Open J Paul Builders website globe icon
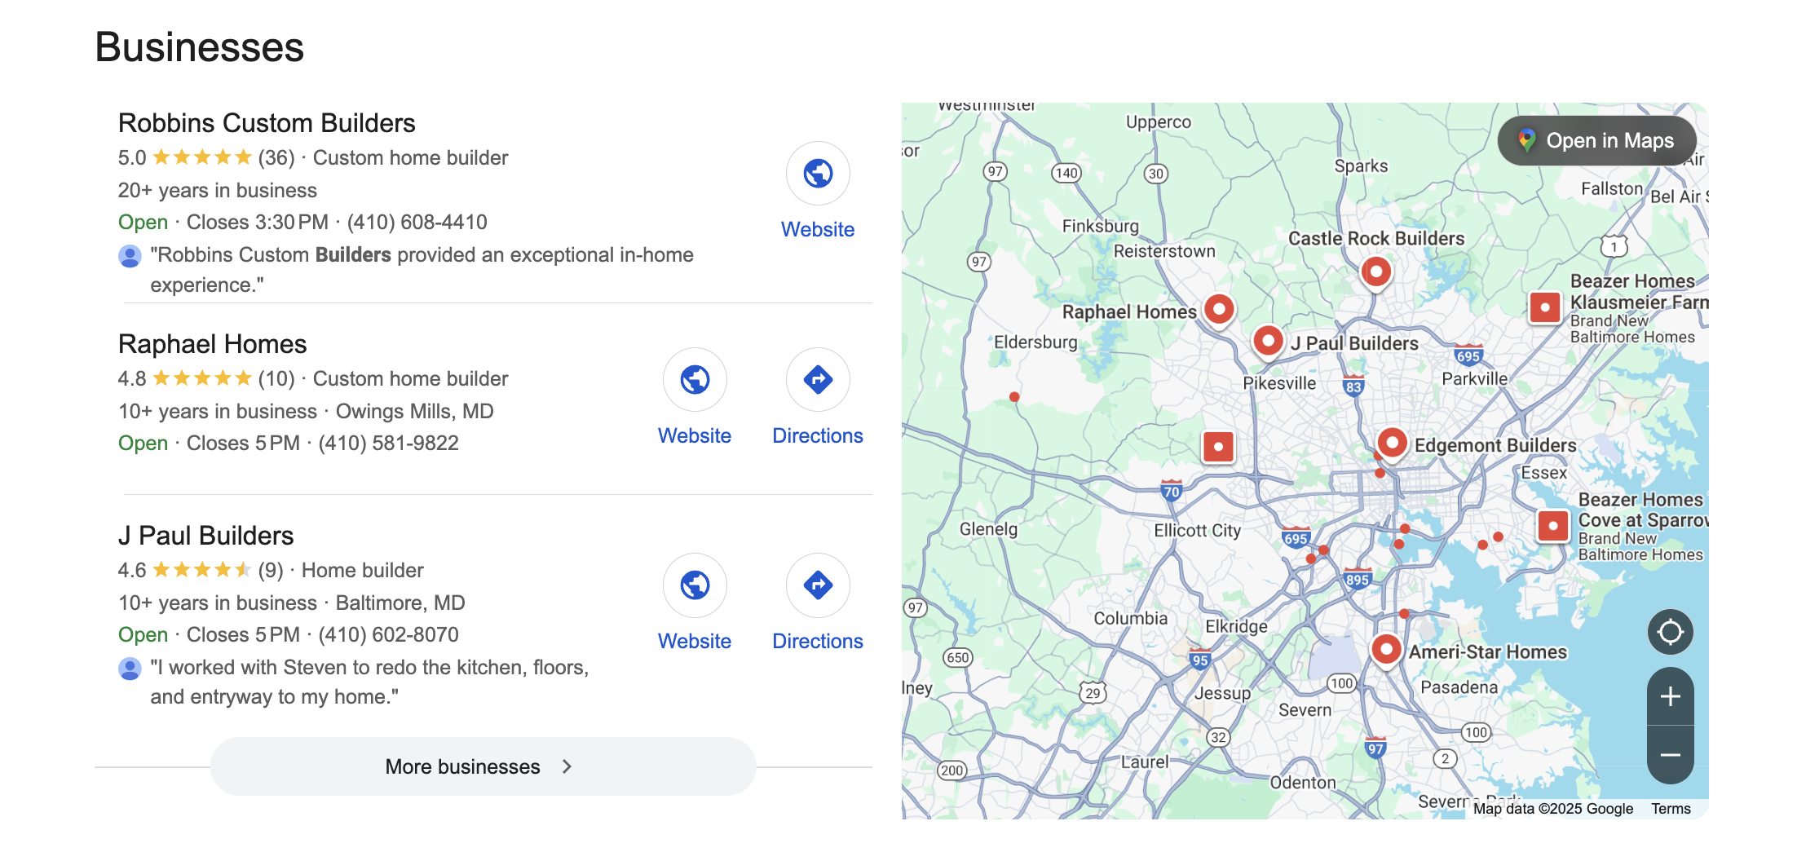Image resolution: width=1797 pixels, height=861 pixels. tap(695, 585)
